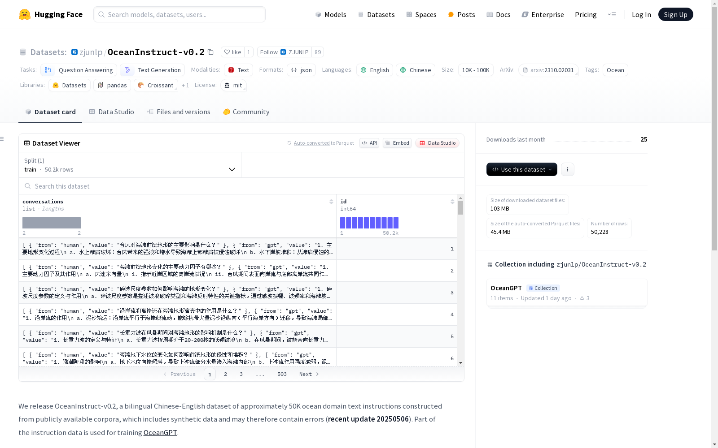Open the more options kebab menu
The width and height of the screenshot is (718, 448).
tap(568, 169)
